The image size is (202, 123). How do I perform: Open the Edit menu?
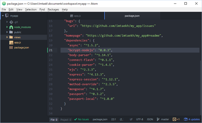click(x=11, y=9)
